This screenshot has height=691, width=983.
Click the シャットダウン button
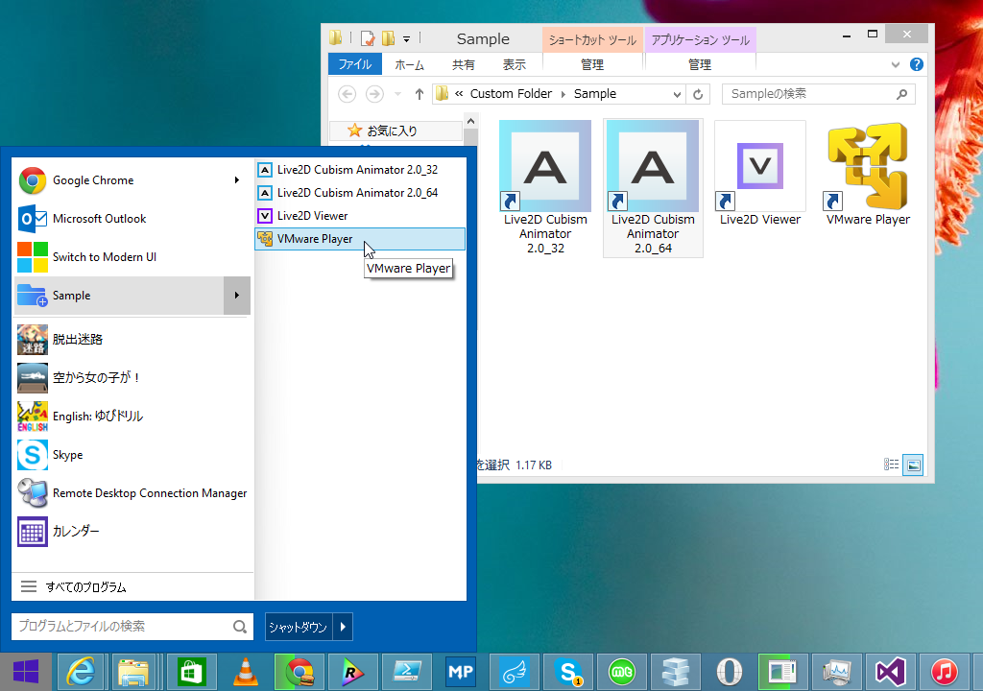pos(299,627)
